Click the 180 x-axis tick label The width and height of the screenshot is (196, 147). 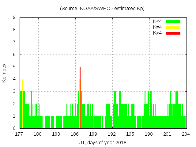(x=38, y=134)
